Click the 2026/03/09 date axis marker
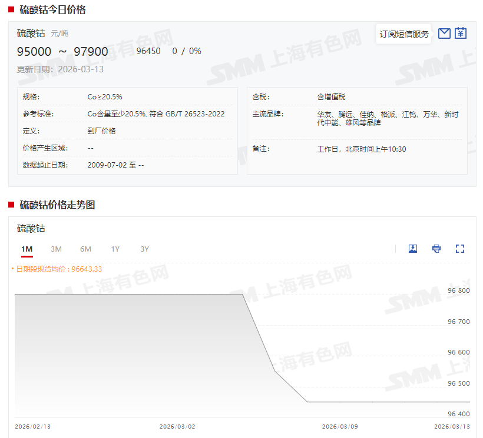This screenshot has height=438, width=483. (x=339, y=427)
